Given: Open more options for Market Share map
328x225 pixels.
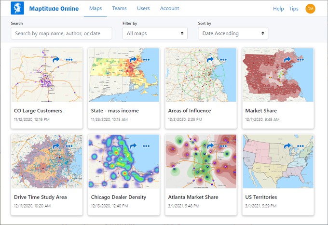Looking at the screenshot, I should pyautogui.click(x=301, y=60).
